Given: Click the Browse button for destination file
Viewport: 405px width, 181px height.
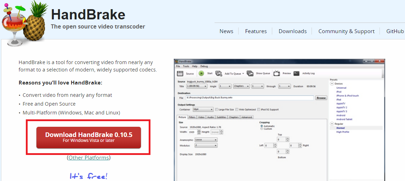Looking at the screenshot, I should 321,98.
